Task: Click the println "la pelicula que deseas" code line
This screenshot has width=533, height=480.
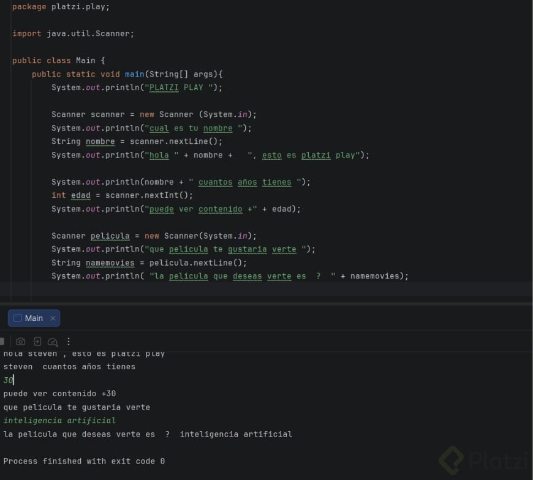Action: coord(230,276)
